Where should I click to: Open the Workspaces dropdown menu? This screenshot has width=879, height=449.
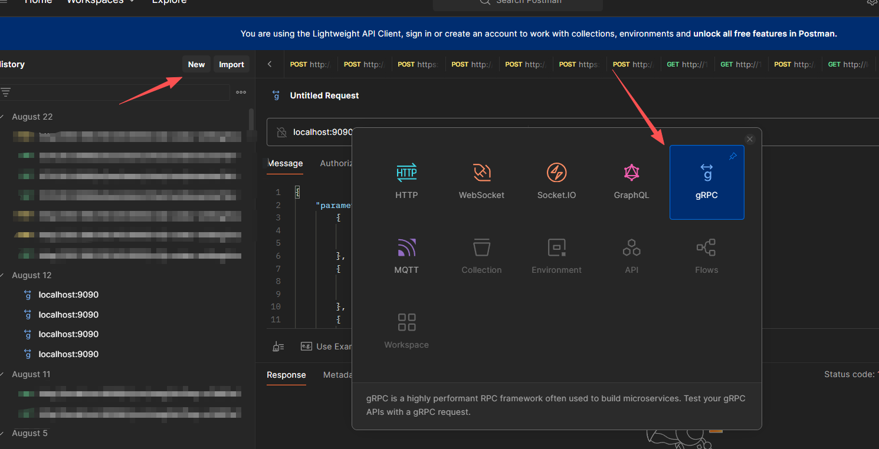coord(100,2)
